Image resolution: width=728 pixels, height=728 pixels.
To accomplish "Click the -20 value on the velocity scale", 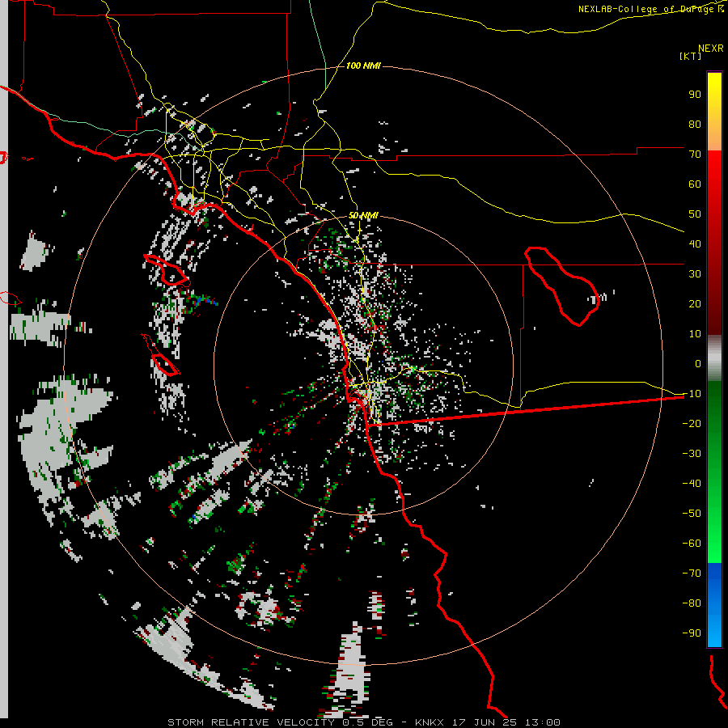I will 692,423.
